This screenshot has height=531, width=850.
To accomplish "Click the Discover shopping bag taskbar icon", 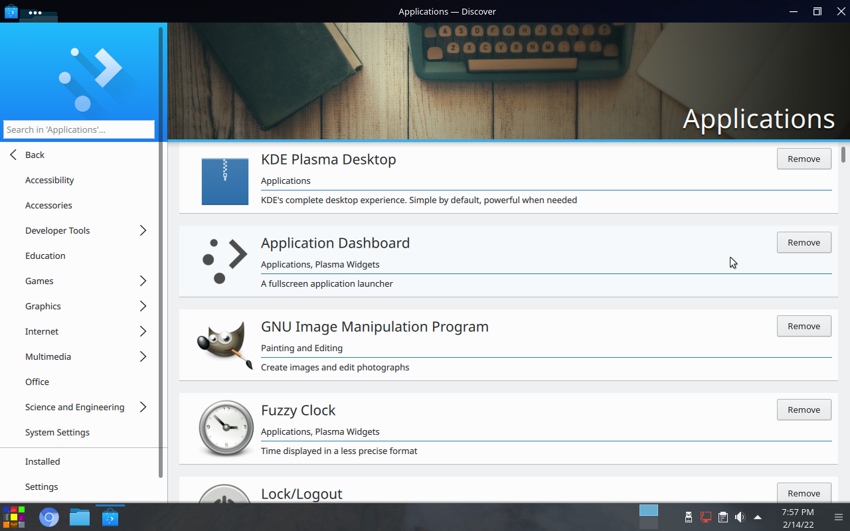I will point(110,517).
